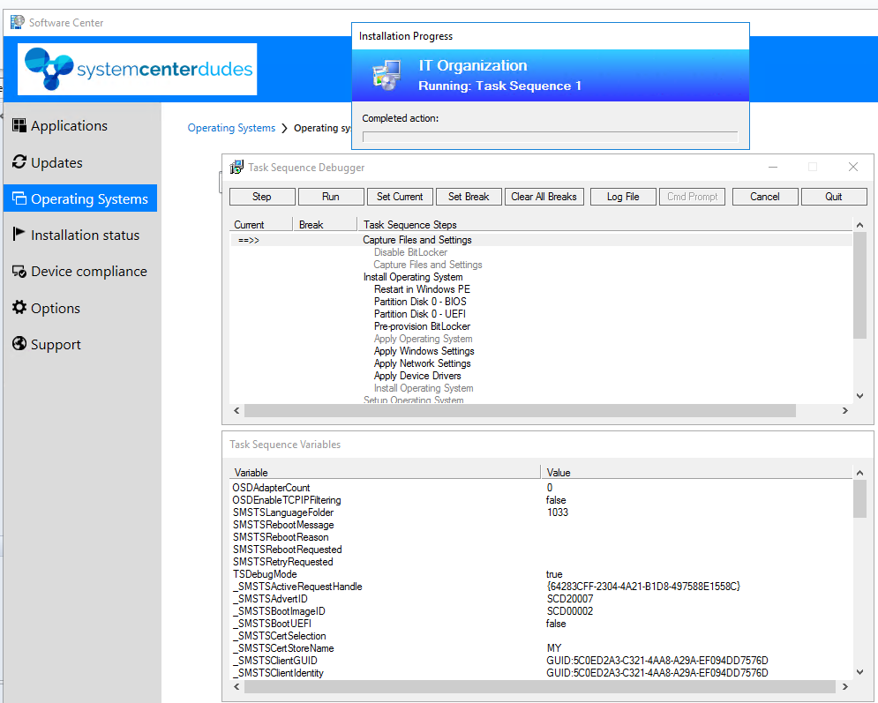Select the _SMSTSAdvertID variable
This screenshot has height=703, width=878.
(x=270, y=598)
